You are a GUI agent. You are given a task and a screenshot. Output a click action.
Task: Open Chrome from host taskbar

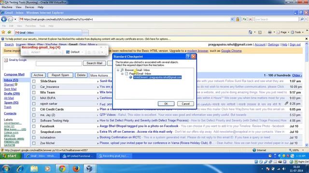(x=62, y=169)
